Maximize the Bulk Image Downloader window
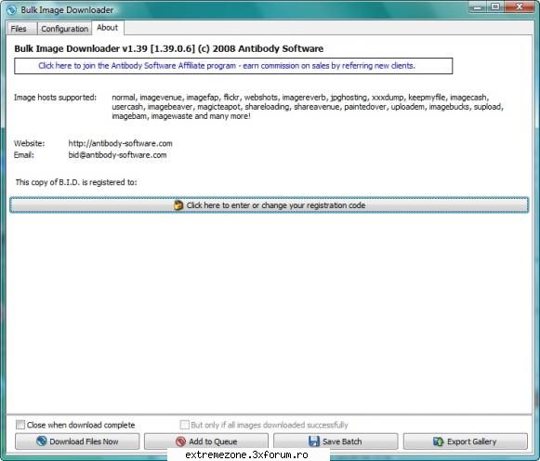Viewport: 540px width, 461px height. pos(495,7)
